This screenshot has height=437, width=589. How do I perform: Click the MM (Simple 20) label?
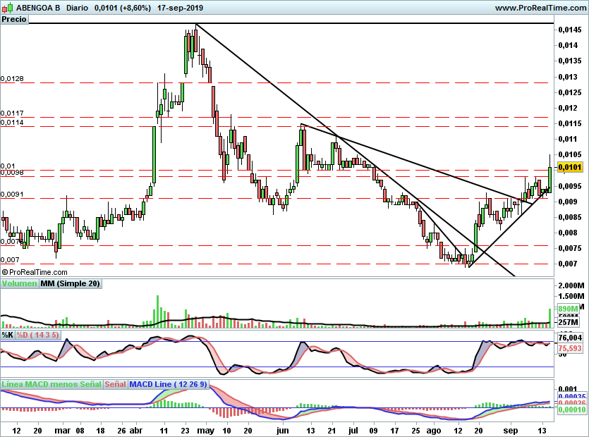pos(70,283)
